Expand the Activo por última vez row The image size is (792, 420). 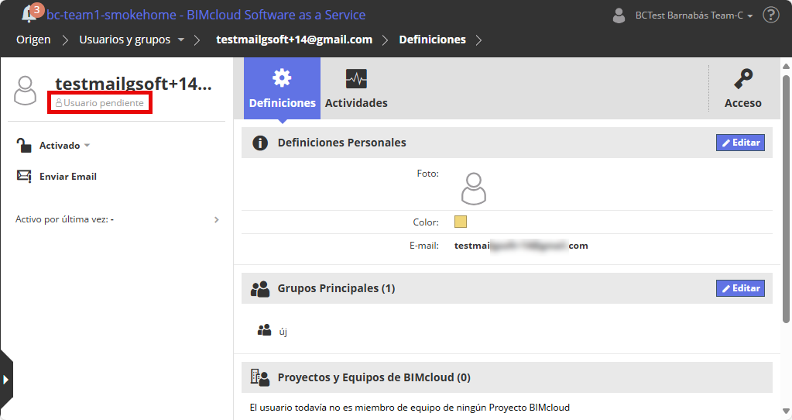(x=216, y=219)
